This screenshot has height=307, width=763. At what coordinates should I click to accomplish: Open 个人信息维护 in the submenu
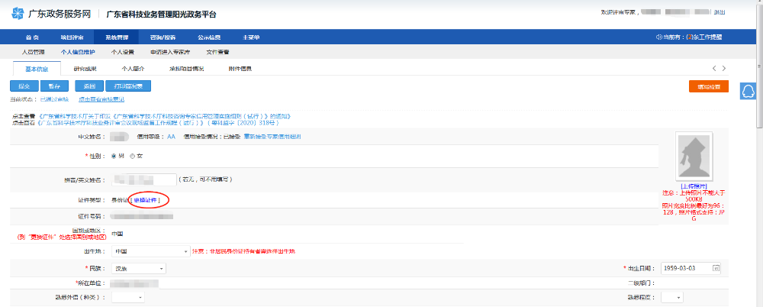pos(78,52)
